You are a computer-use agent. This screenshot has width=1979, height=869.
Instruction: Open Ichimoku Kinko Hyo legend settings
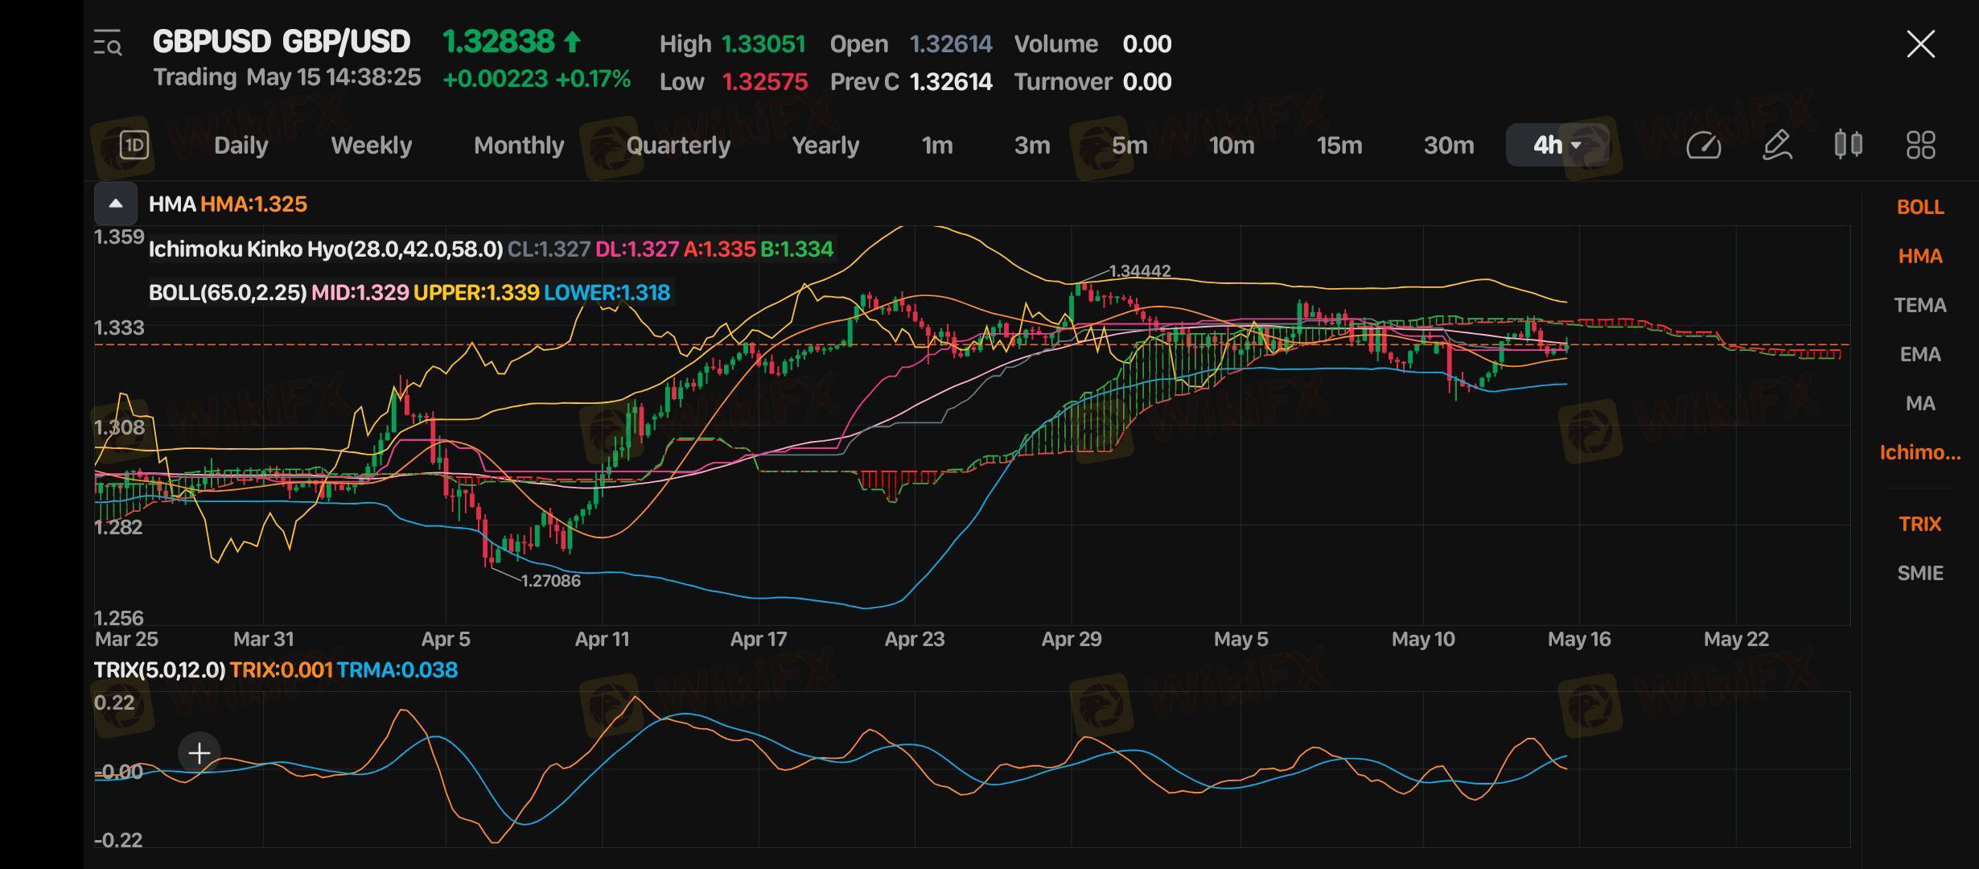click(325, 249)
